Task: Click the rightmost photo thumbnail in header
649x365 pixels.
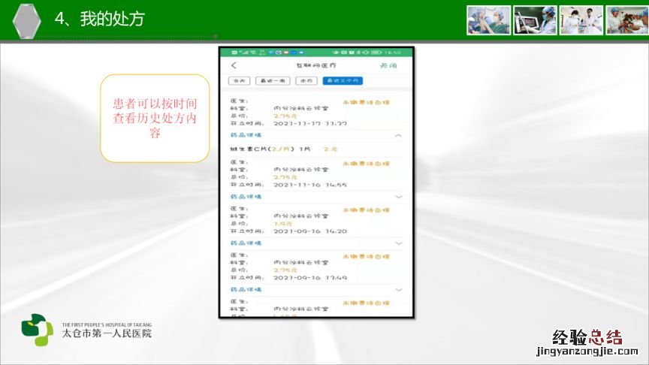Action: (625, 20)
